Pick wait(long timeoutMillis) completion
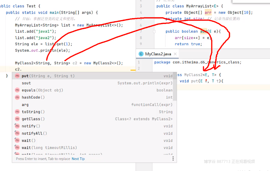This screenshot has height=171, width=270. 93,148
